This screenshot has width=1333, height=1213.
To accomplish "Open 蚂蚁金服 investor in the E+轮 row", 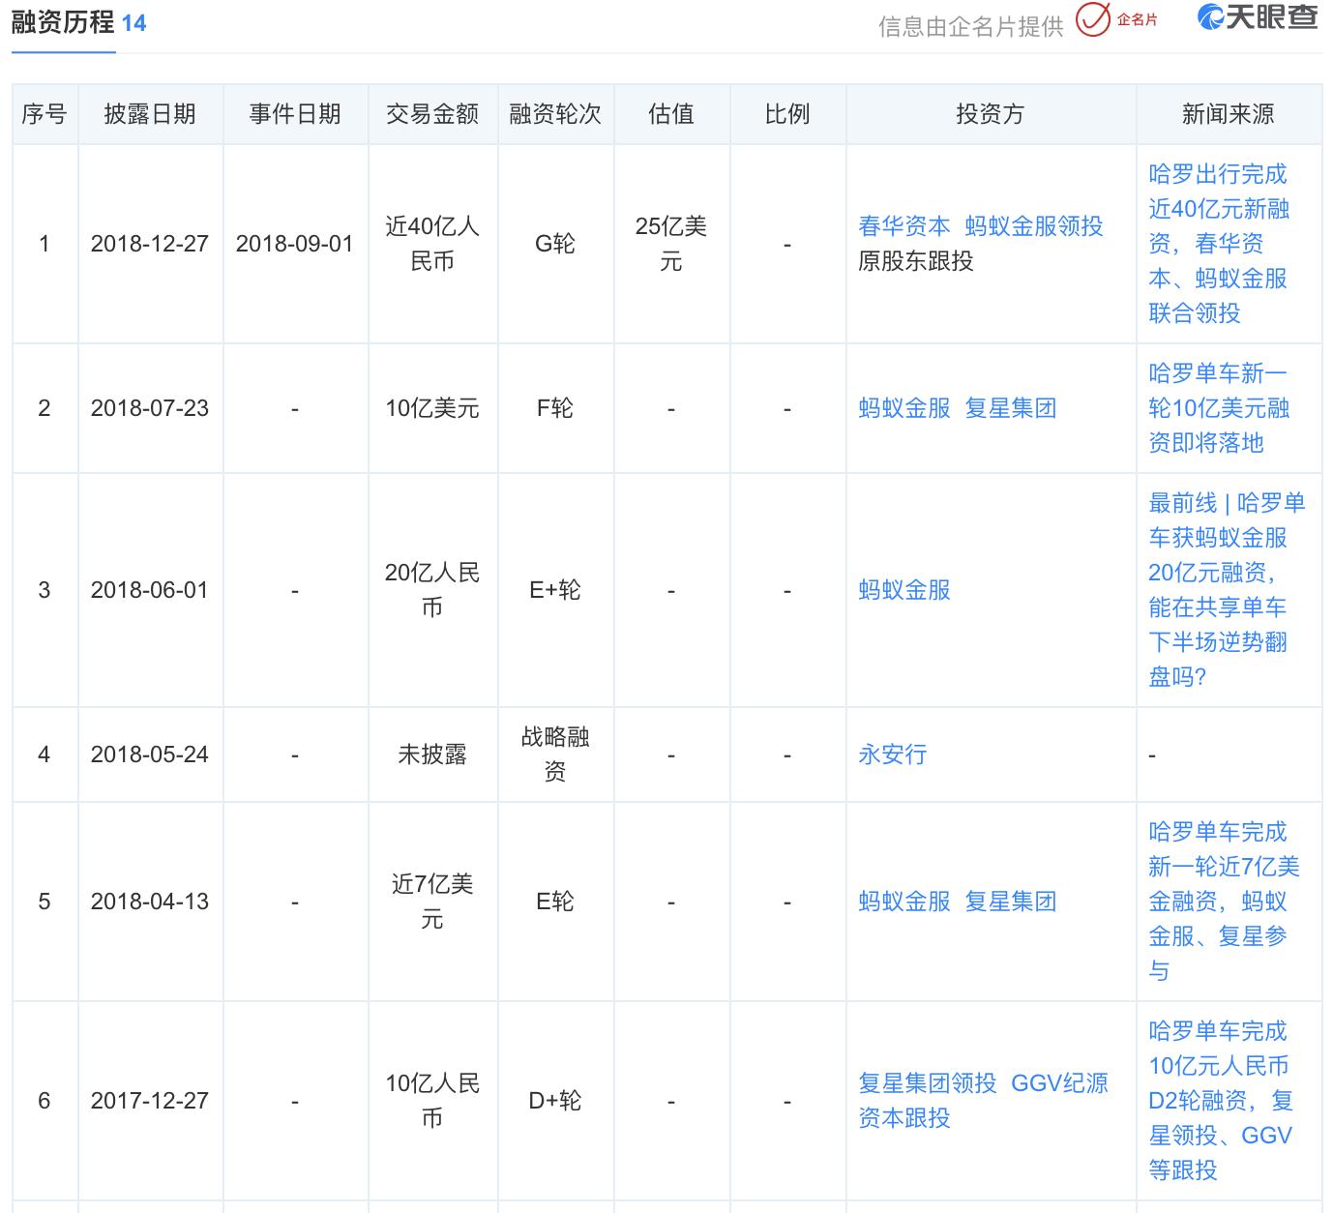I will pyautogui.click(x=903, y=590).
